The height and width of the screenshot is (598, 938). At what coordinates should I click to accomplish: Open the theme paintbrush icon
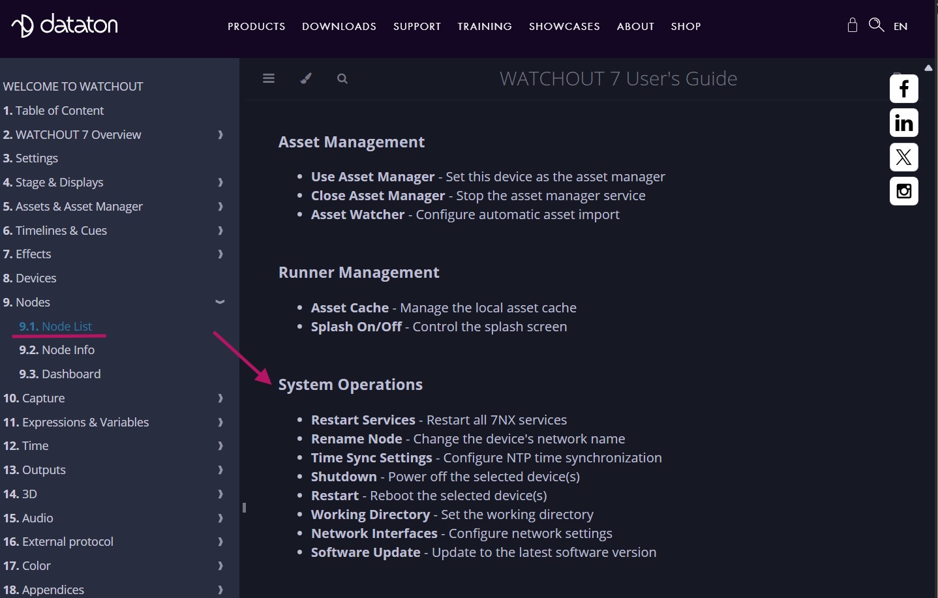305,78
